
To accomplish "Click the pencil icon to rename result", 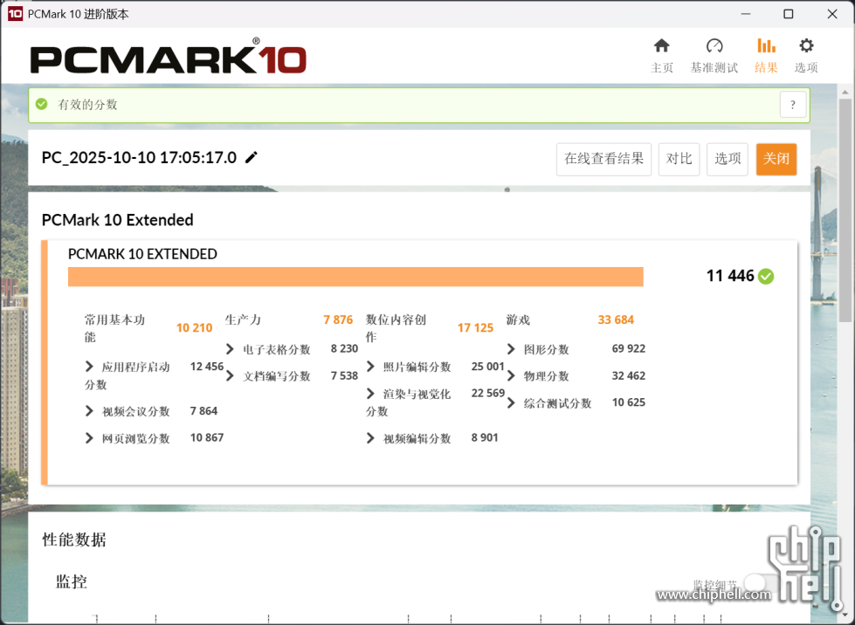I will [251, 158].
